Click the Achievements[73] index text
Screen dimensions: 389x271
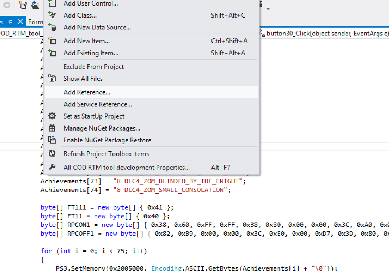(x=71, y=181)
